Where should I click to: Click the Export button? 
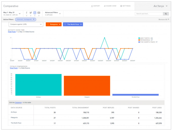point(96,6)
